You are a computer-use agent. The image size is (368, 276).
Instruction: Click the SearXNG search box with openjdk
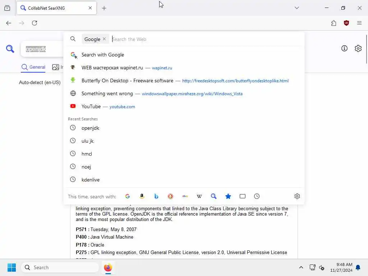tap(42, 49)
